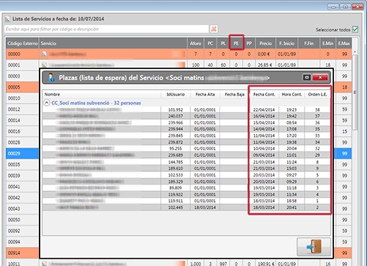Sort services by Servicio column header
This screenshot has width=367, height=266.
tap(113, 43)
